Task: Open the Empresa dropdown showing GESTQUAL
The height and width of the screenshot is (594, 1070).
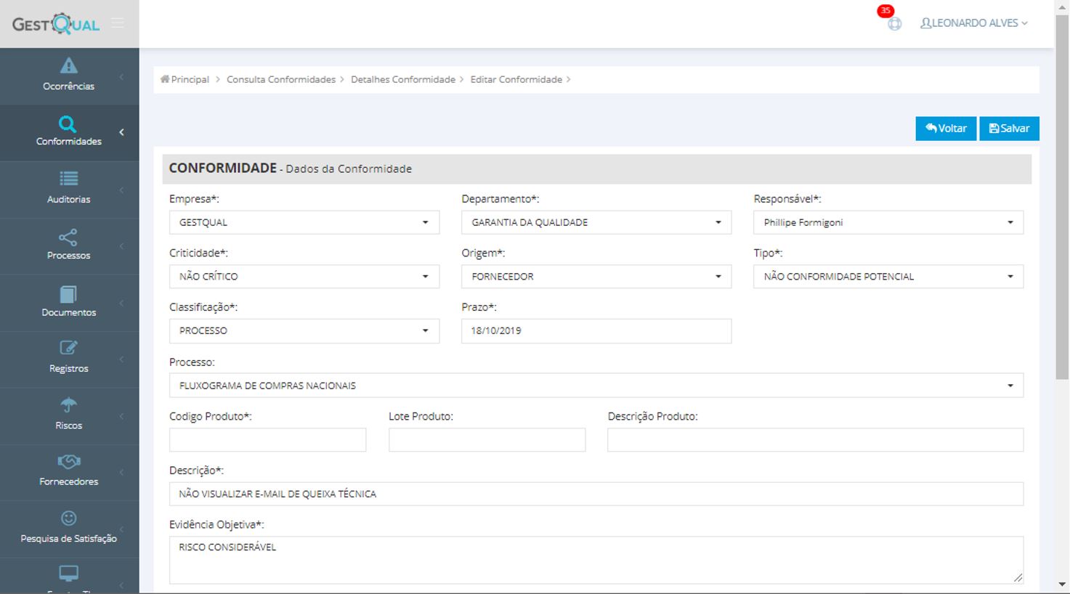Action: pyautogui.click(x=304, y=222)
